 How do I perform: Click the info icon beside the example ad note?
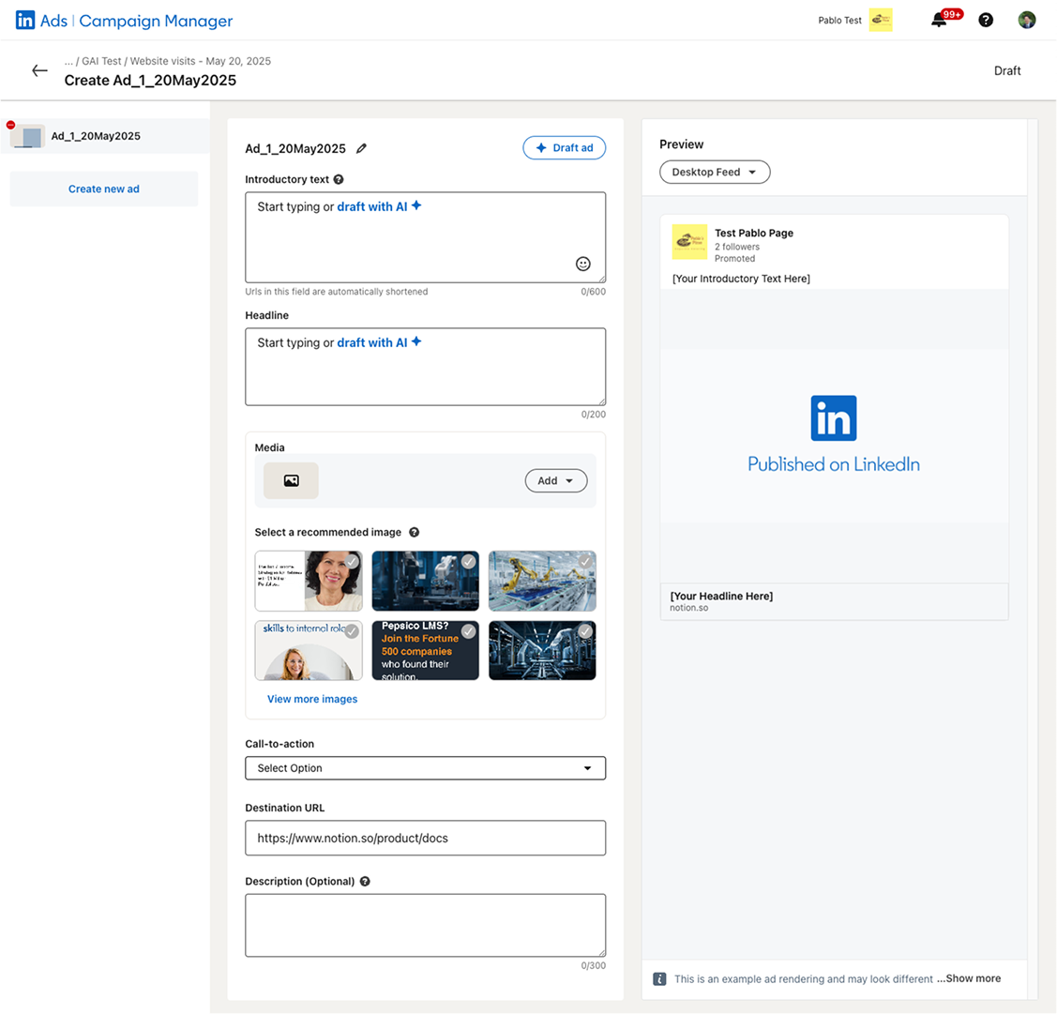659,979
